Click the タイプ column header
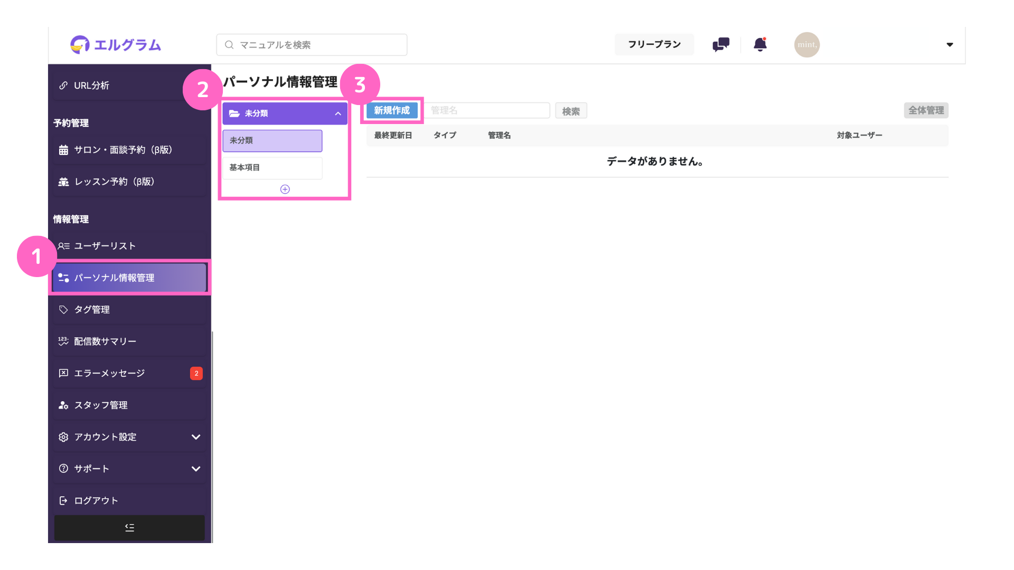Image resolution: width=1014 pixels, height=570 pixels. point(445,135)
